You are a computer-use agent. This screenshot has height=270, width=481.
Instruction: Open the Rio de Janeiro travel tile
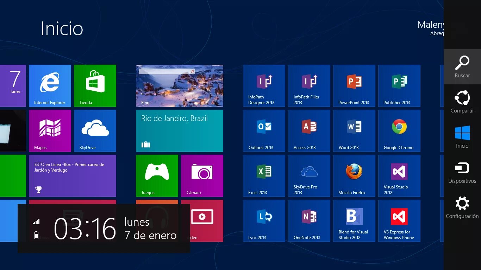tap(180, 131)
